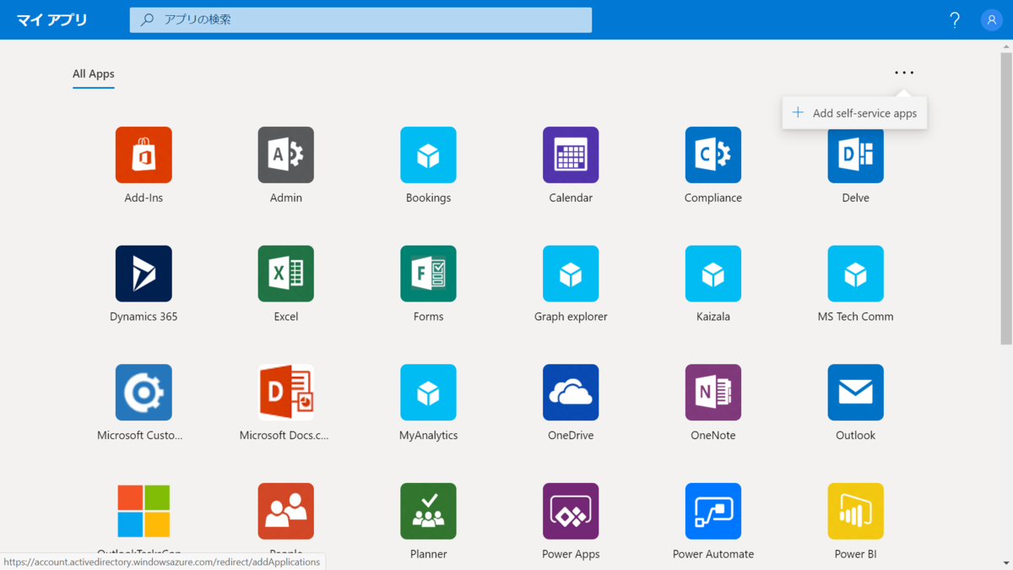This screenshot has width=1013, height=570.
Task: Launch MyAnalytics
Action: pyautogui.click(x=428, y=393)
